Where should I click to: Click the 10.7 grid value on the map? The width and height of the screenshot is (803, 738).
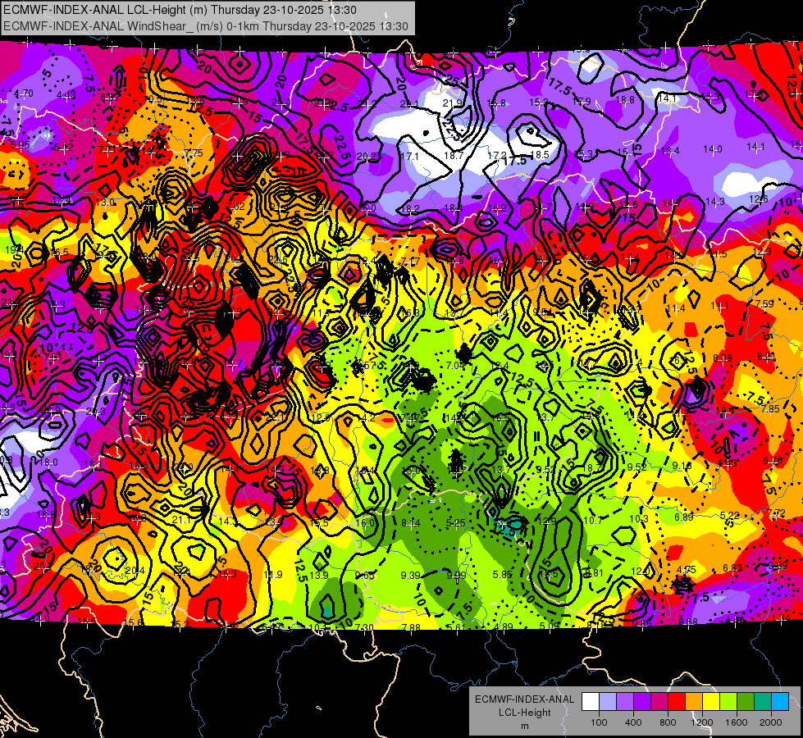coord(592,521)
